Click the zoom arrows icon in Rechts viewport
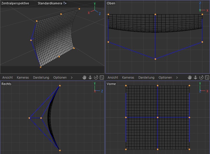Image resolution: width=210 pixels, height=154 pixels. 90,77
